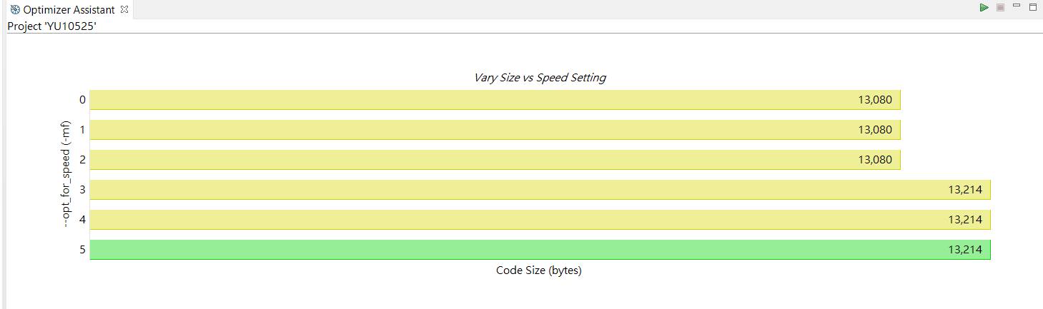Start the optimizer with the green play icon
The height and width of the screenshot is (309, 1043).
tap(984, 7)
